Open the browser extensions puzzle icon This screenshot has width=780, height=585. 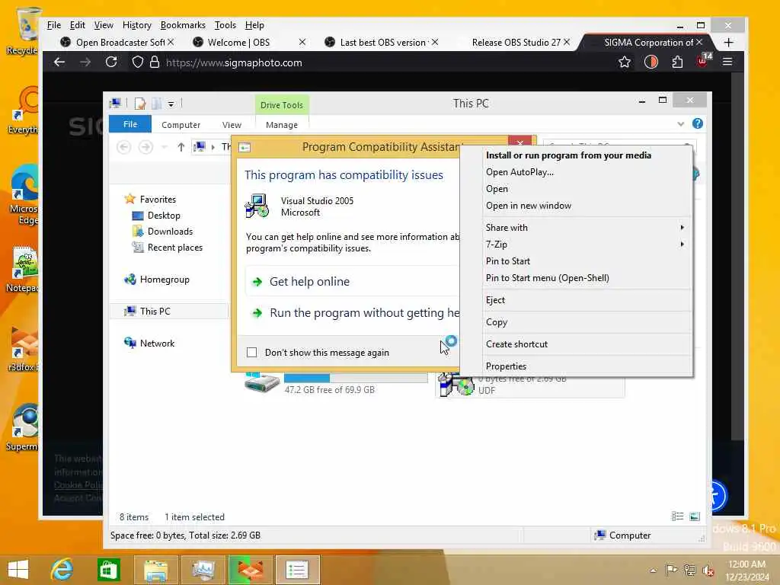tap(677, 62)
